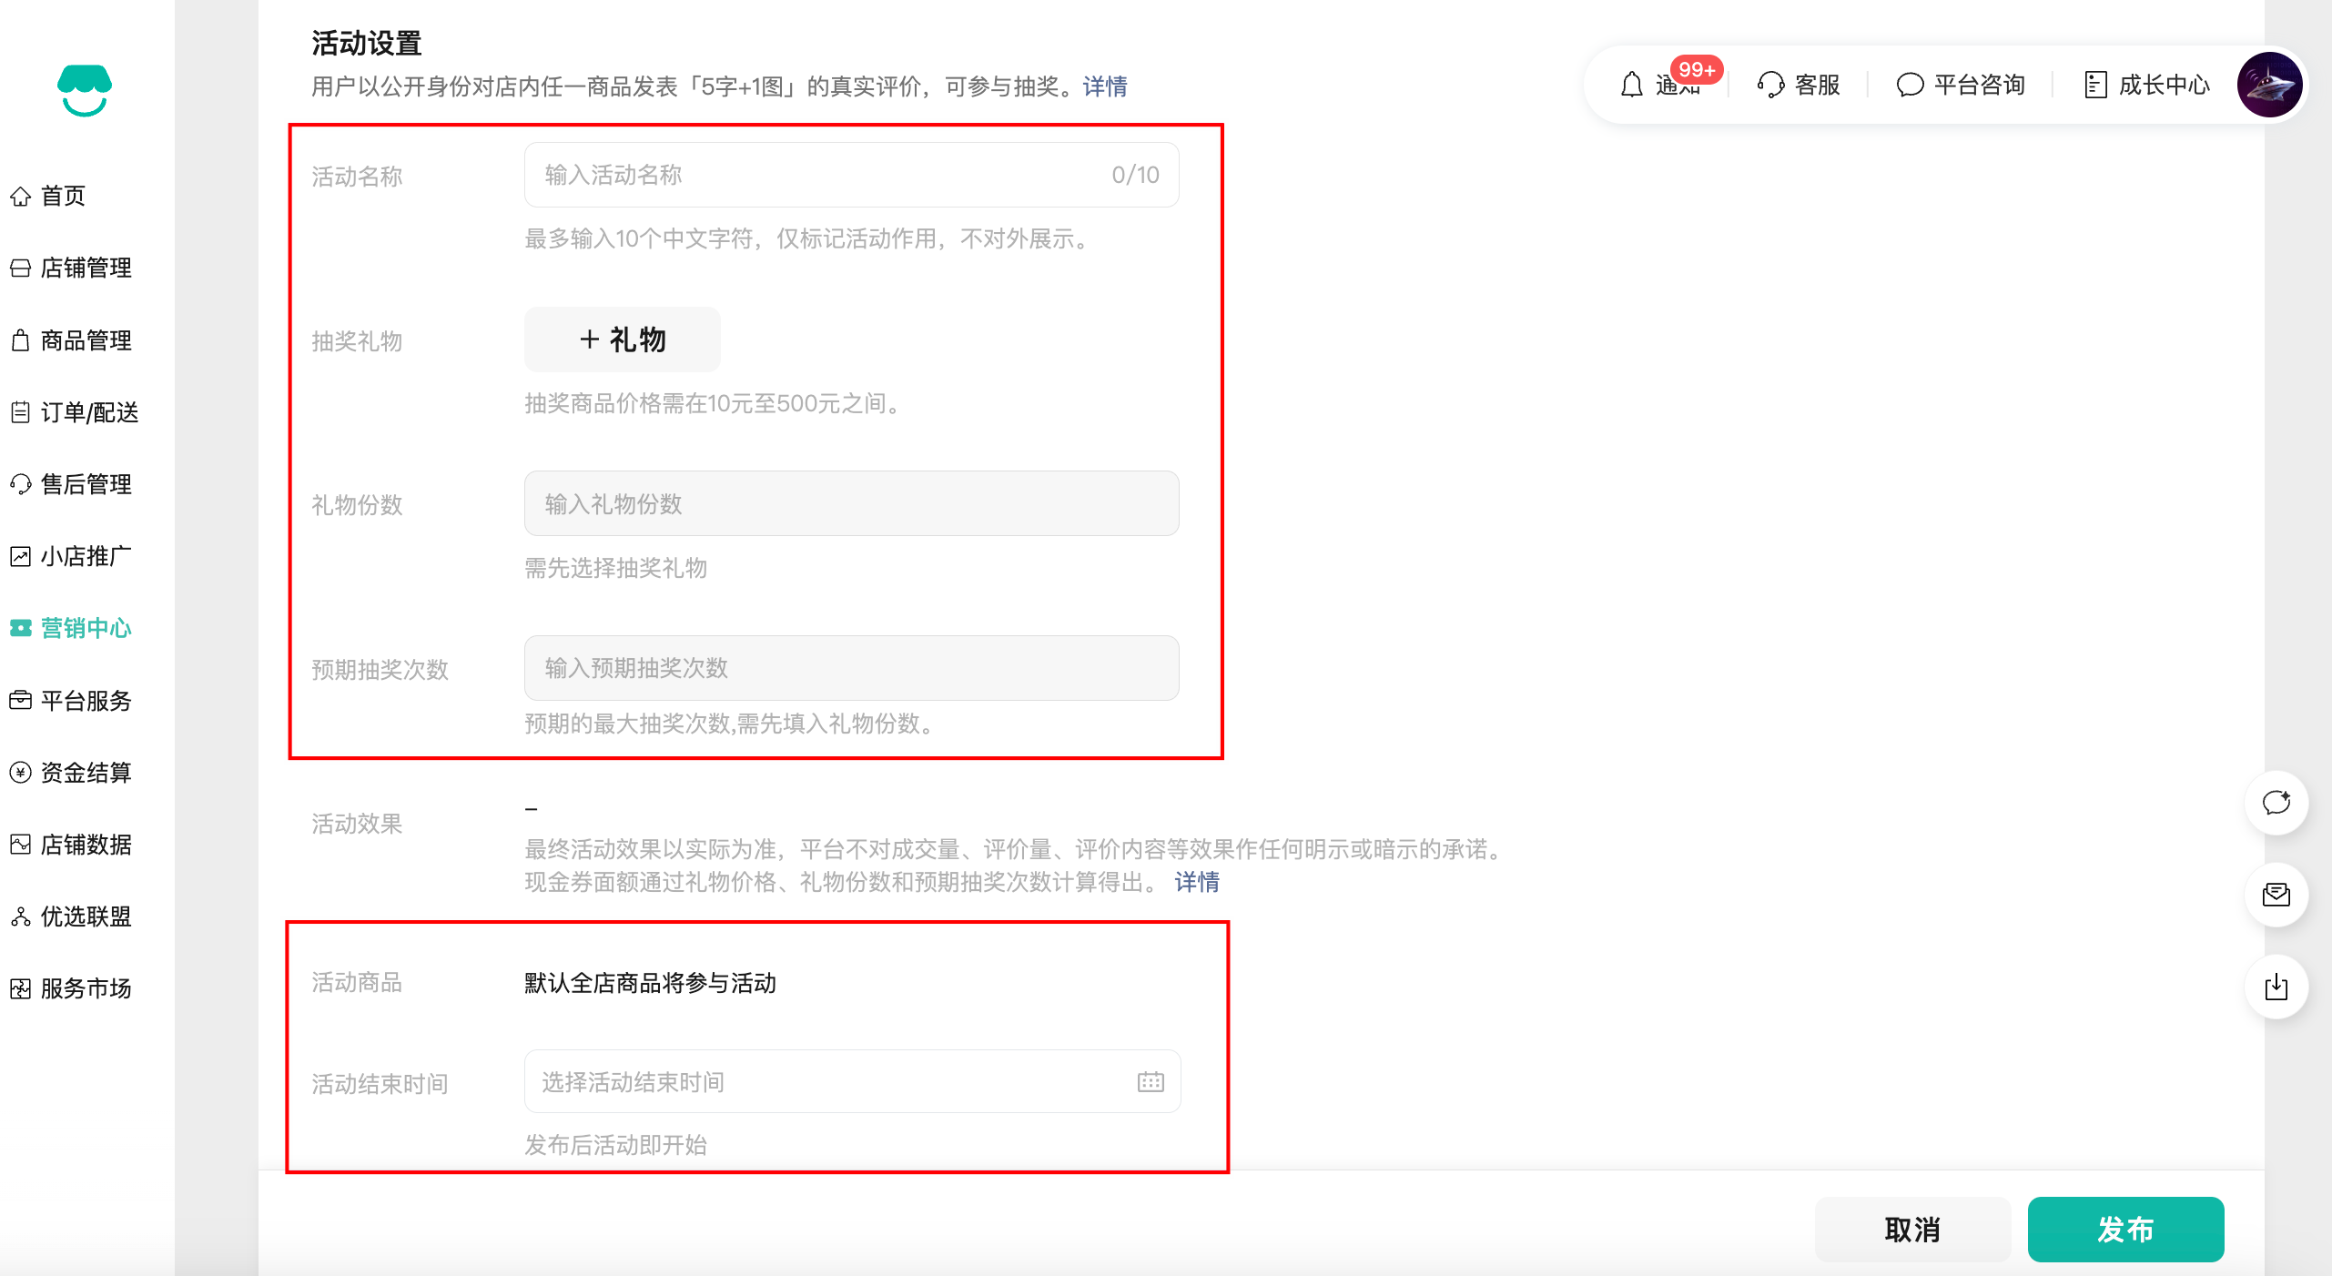
Task: Select 营销中心 in sidebar
Action: [86, 628]
